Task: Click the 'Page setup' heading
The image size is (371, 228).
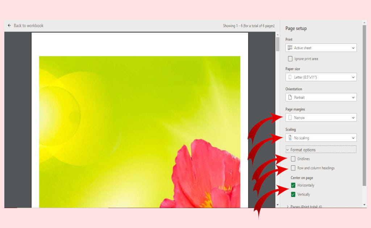Action: point(296,28)
